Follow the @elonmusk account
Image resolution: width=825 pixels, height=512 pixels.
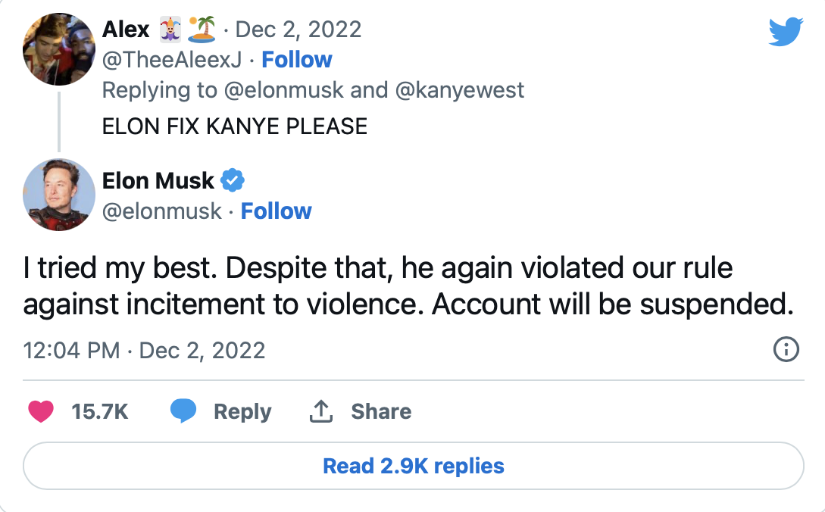276,211
